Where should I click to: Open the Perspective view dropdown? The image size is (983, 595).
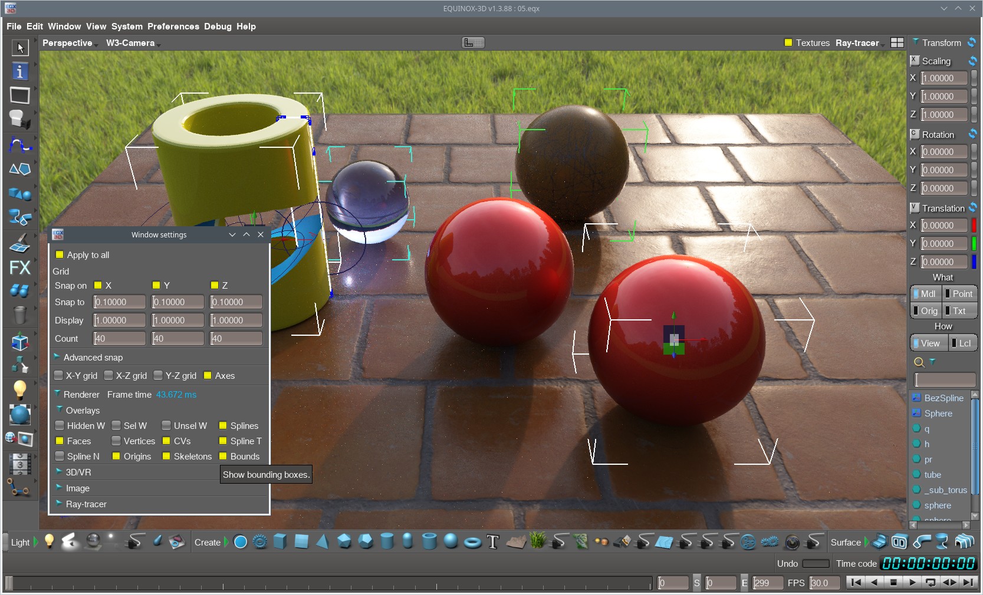click(68, 43)
